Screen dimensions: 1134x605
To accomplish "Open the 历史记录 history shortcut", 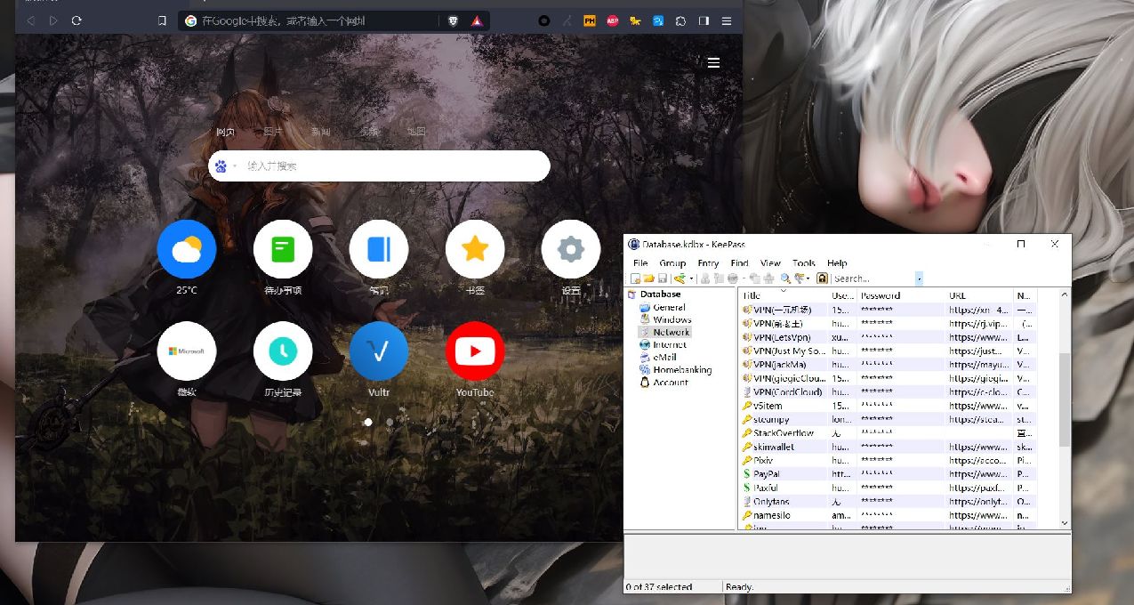I will pyautogui.click(x=283, y=351).
